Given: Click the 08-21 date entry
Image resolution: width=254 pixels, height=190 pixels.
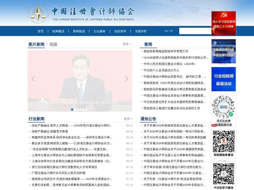Looking at the screenshot, I should (130, 125).
